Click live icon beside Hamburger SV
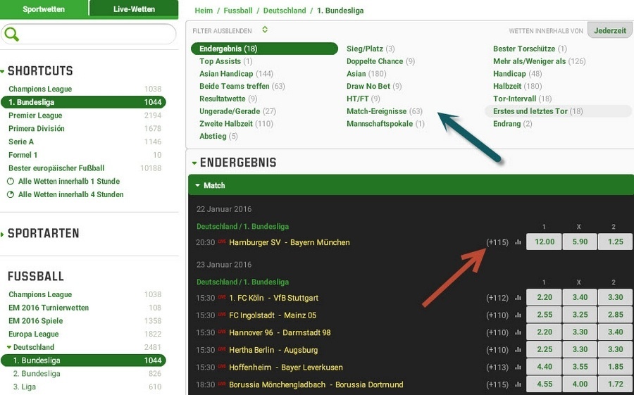This screenshot has height=395, width=634. click(x=222, y=242)
